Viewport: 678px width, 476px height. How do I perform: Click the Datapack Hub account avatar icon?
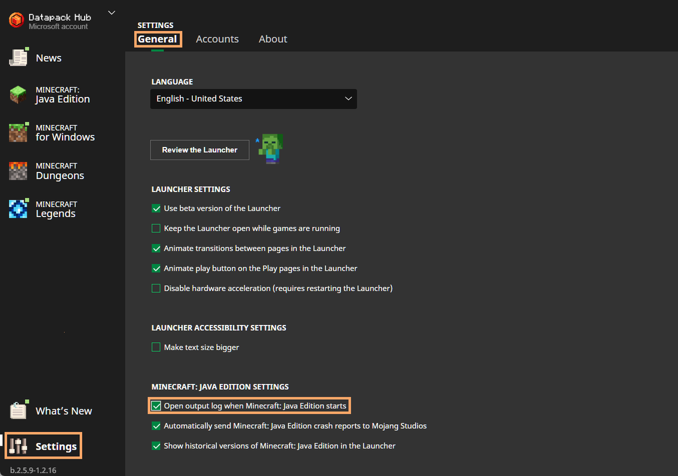tap(17, 20)
